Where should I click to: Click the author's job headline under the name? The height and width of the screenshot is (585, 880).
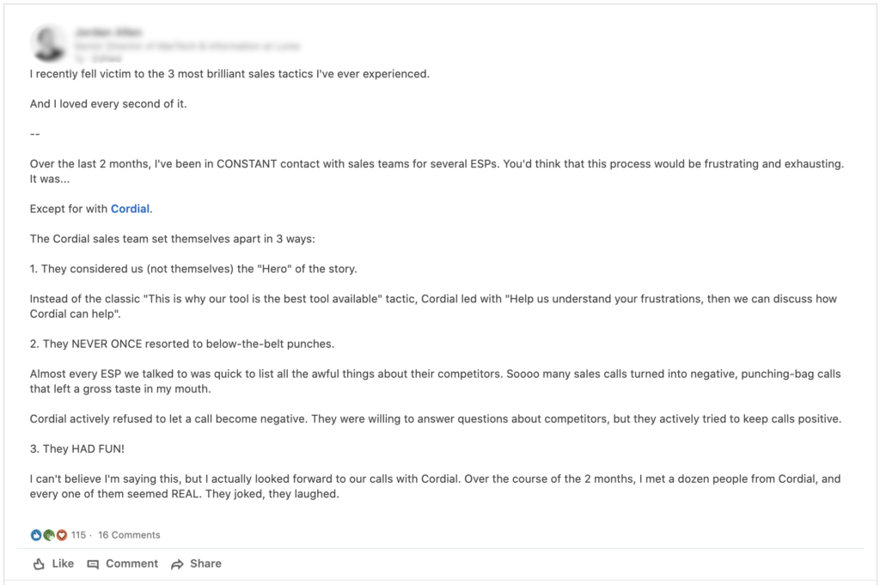(187, 46)
